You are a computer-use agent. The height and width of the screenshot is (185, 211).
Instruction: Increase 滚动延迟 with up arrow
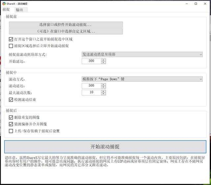(103, 84)
